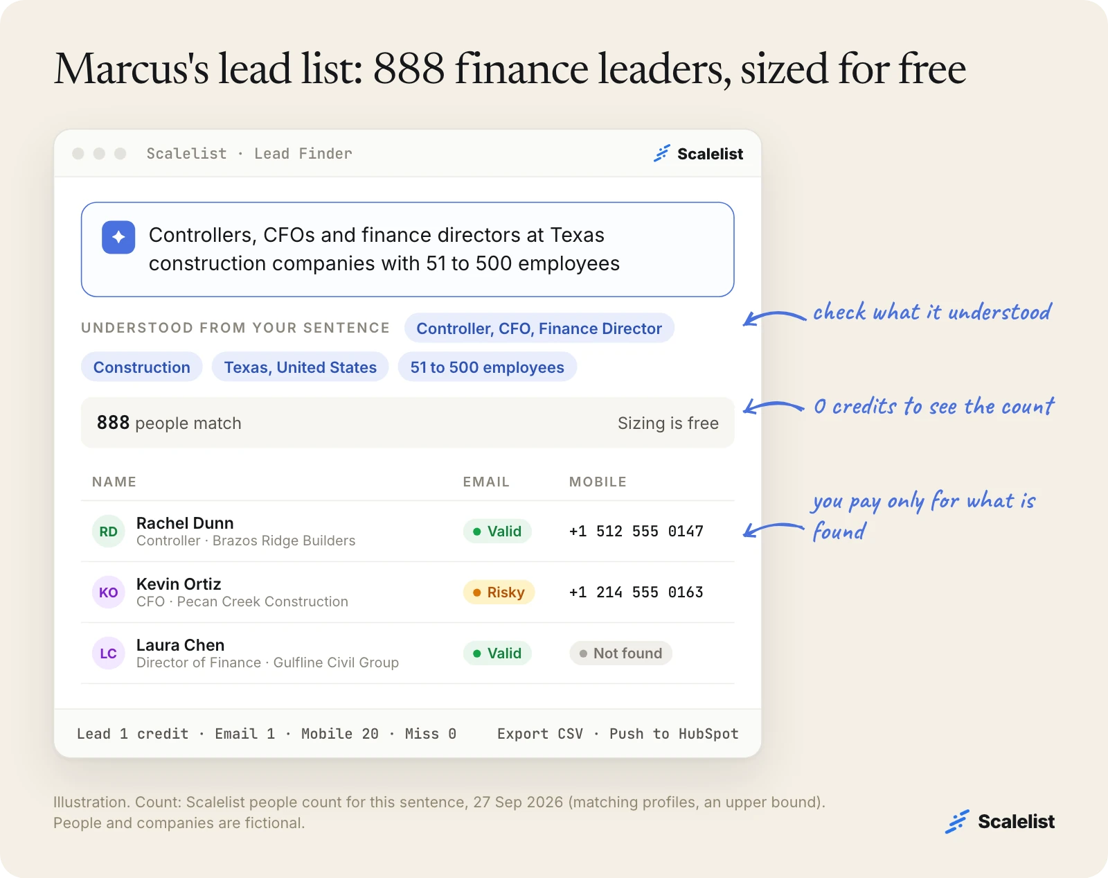Select Kevin Ortiz's KO avatar

tap(108, 592)
